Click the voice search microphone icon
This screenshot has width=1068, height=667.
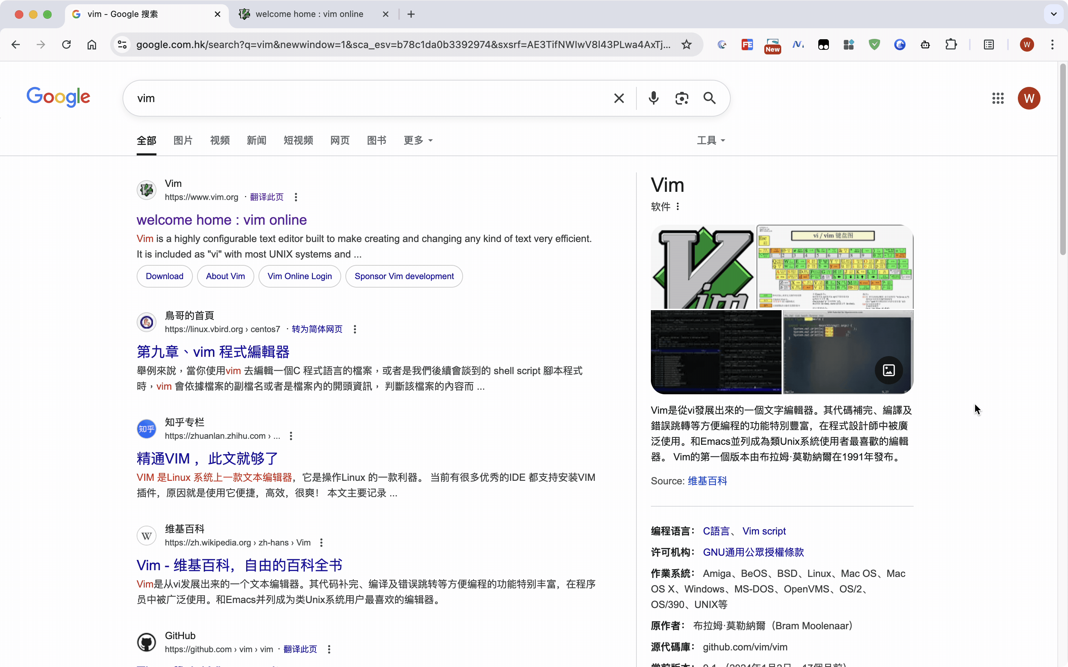[x=653, y=98]
